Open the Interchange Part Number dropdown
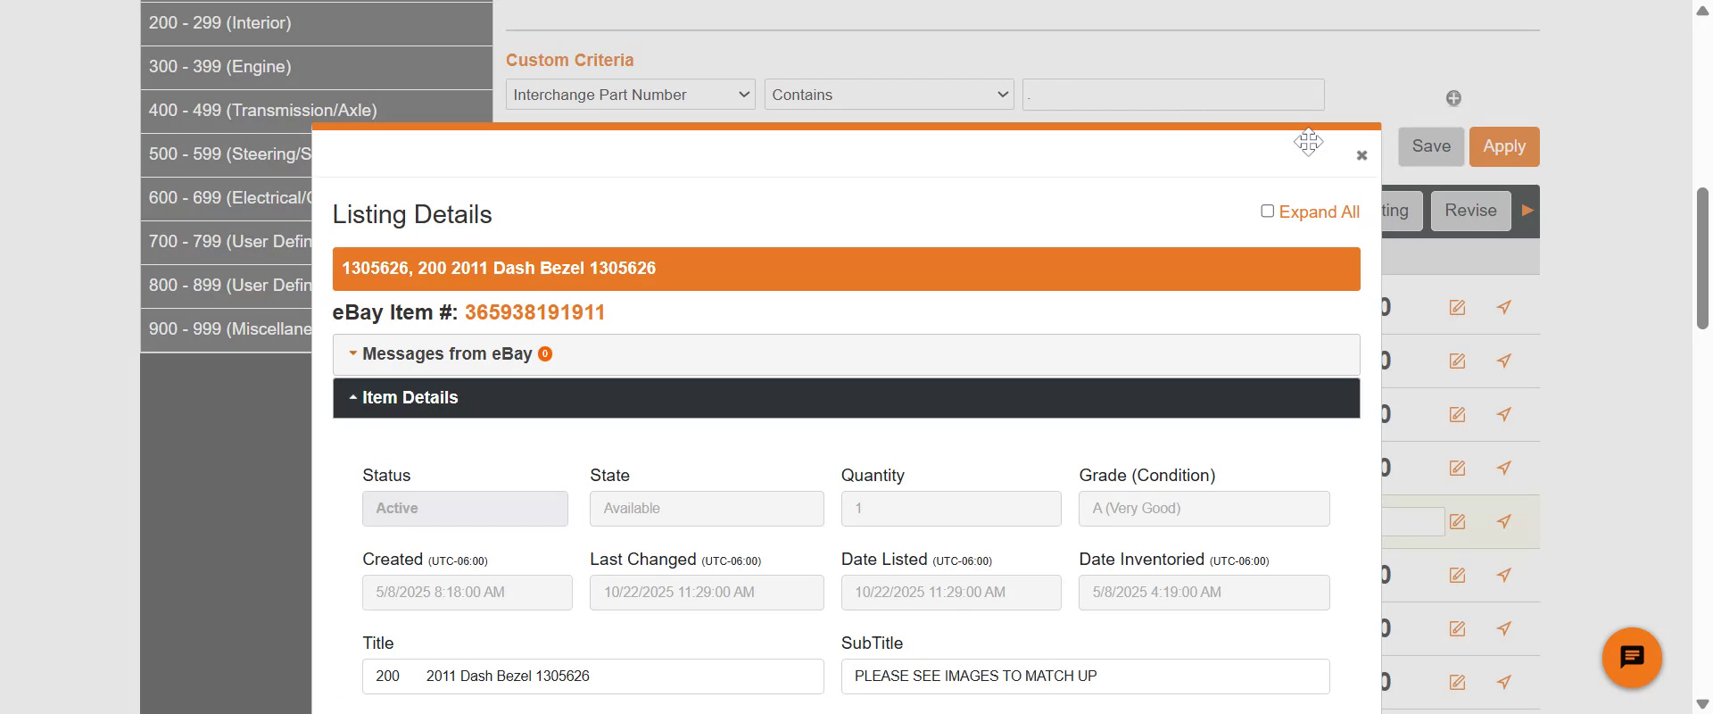This screenshot has height=714, width=1713. (630, 95)
